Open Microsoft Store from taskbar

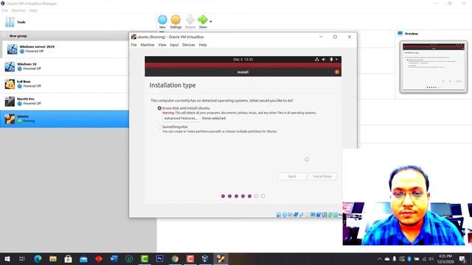(x=69, y=258)
